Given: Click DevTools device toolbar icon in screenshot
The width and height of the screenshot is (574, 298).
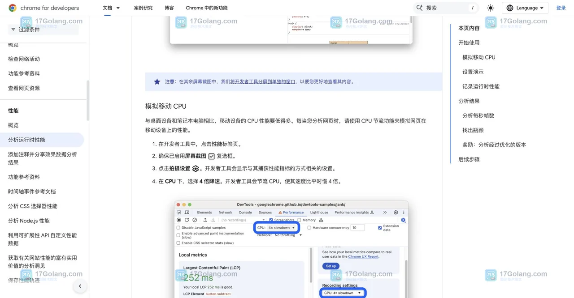Looking at the screenshot, I should pyautogui.click(x=187, y=213).
